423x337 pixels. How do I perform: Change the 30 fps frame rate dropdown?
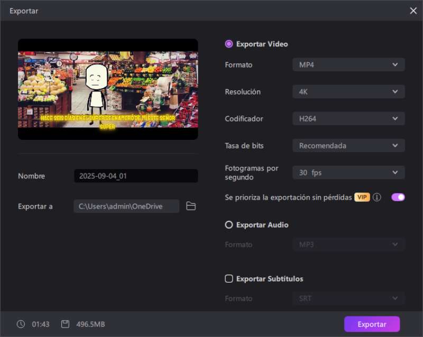[x=348, y=173]
